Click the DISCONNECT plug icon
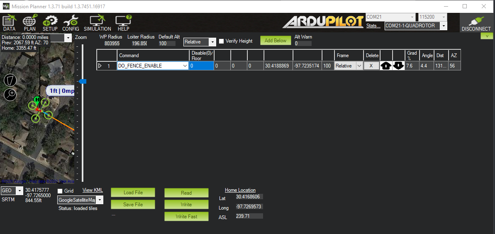The image size is (495, 234). [x=476, y=23]
